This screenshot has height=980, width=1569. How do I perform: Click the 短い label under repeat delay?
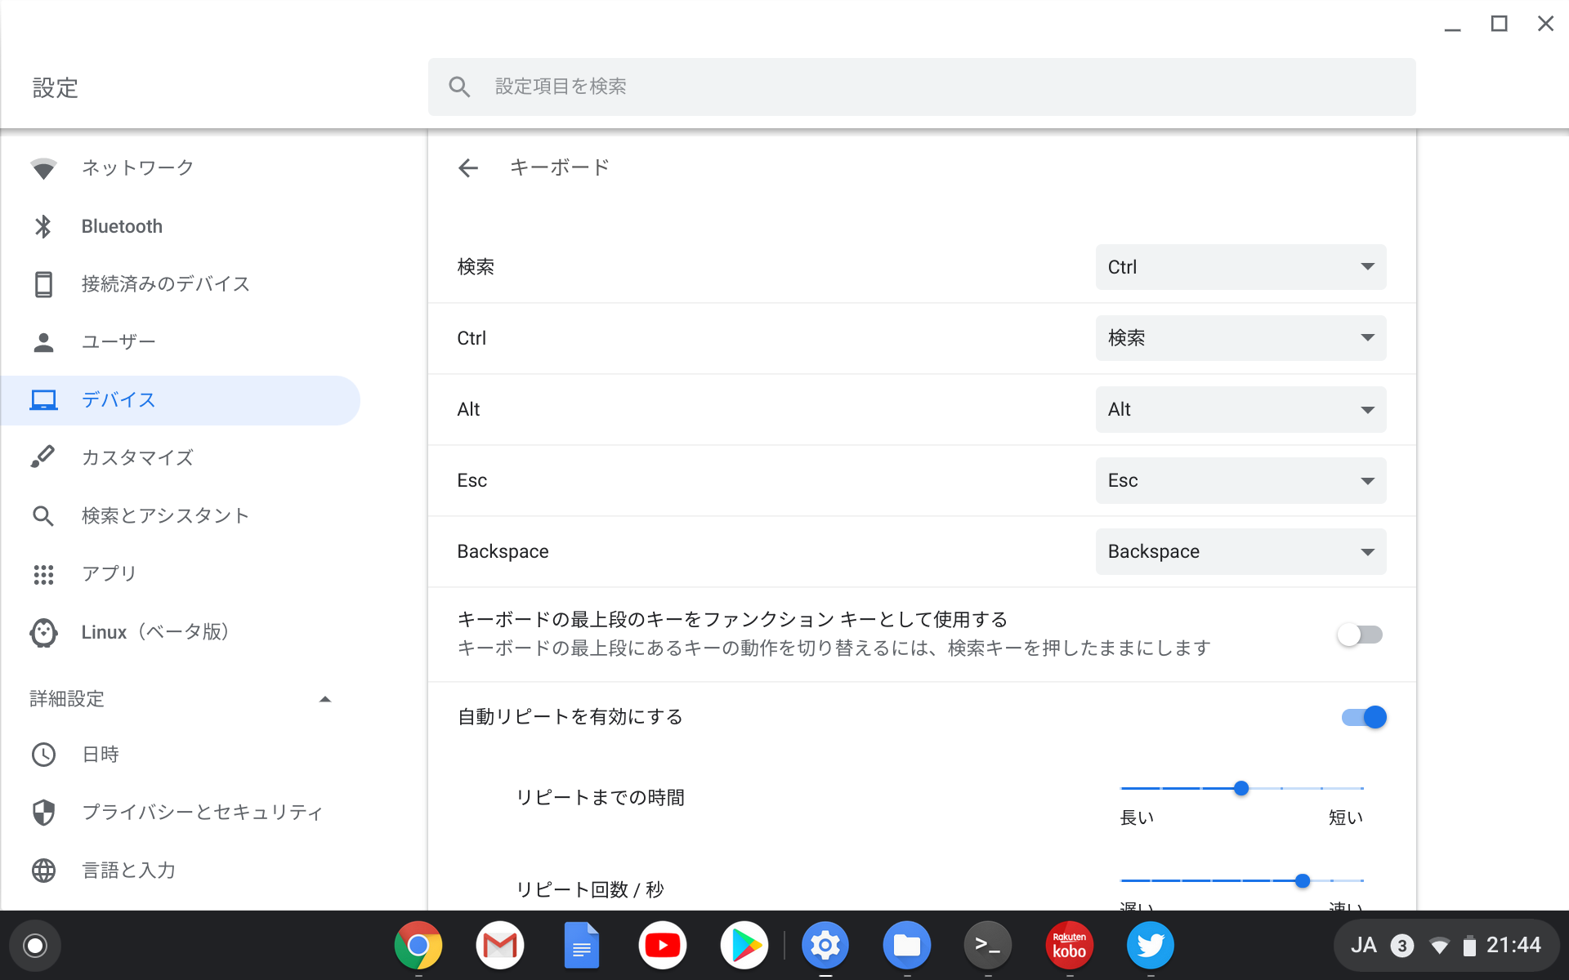(x=1346, y=817)
